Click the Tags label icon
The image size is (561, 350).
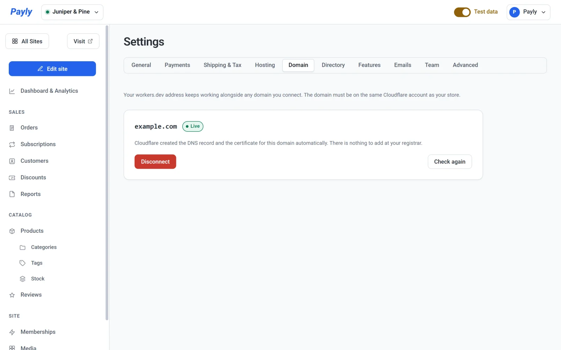[22, 263]
